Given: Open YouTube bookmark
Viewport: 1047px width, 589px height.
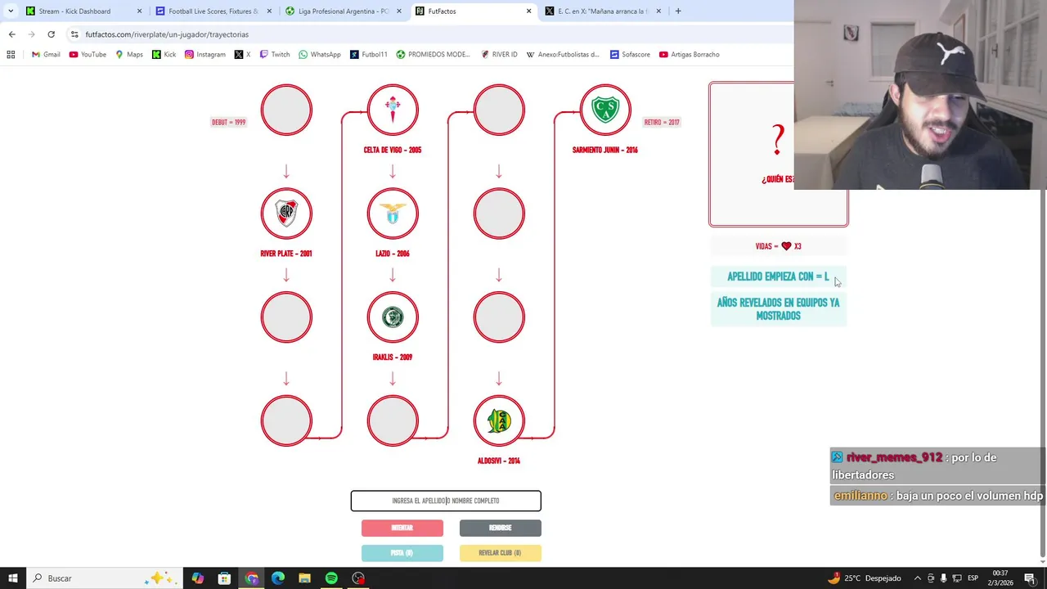Looking at the screenshot, I should click(88, 55).
